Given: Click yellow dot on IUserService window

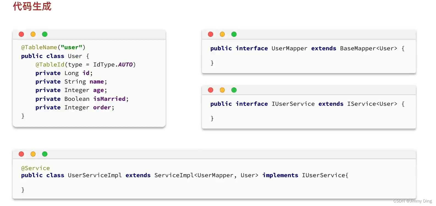Looking at the screenshot, I should tap(222, 90).
